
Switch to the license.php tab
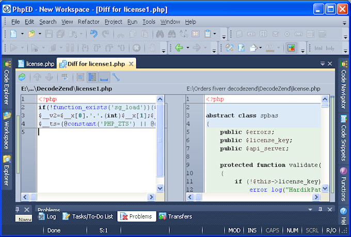pyautogui.click(x=37, y=64)
